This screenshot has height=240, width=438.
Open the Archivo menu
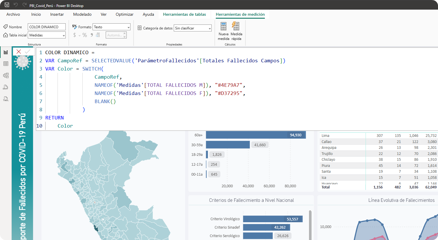[13, 14]
